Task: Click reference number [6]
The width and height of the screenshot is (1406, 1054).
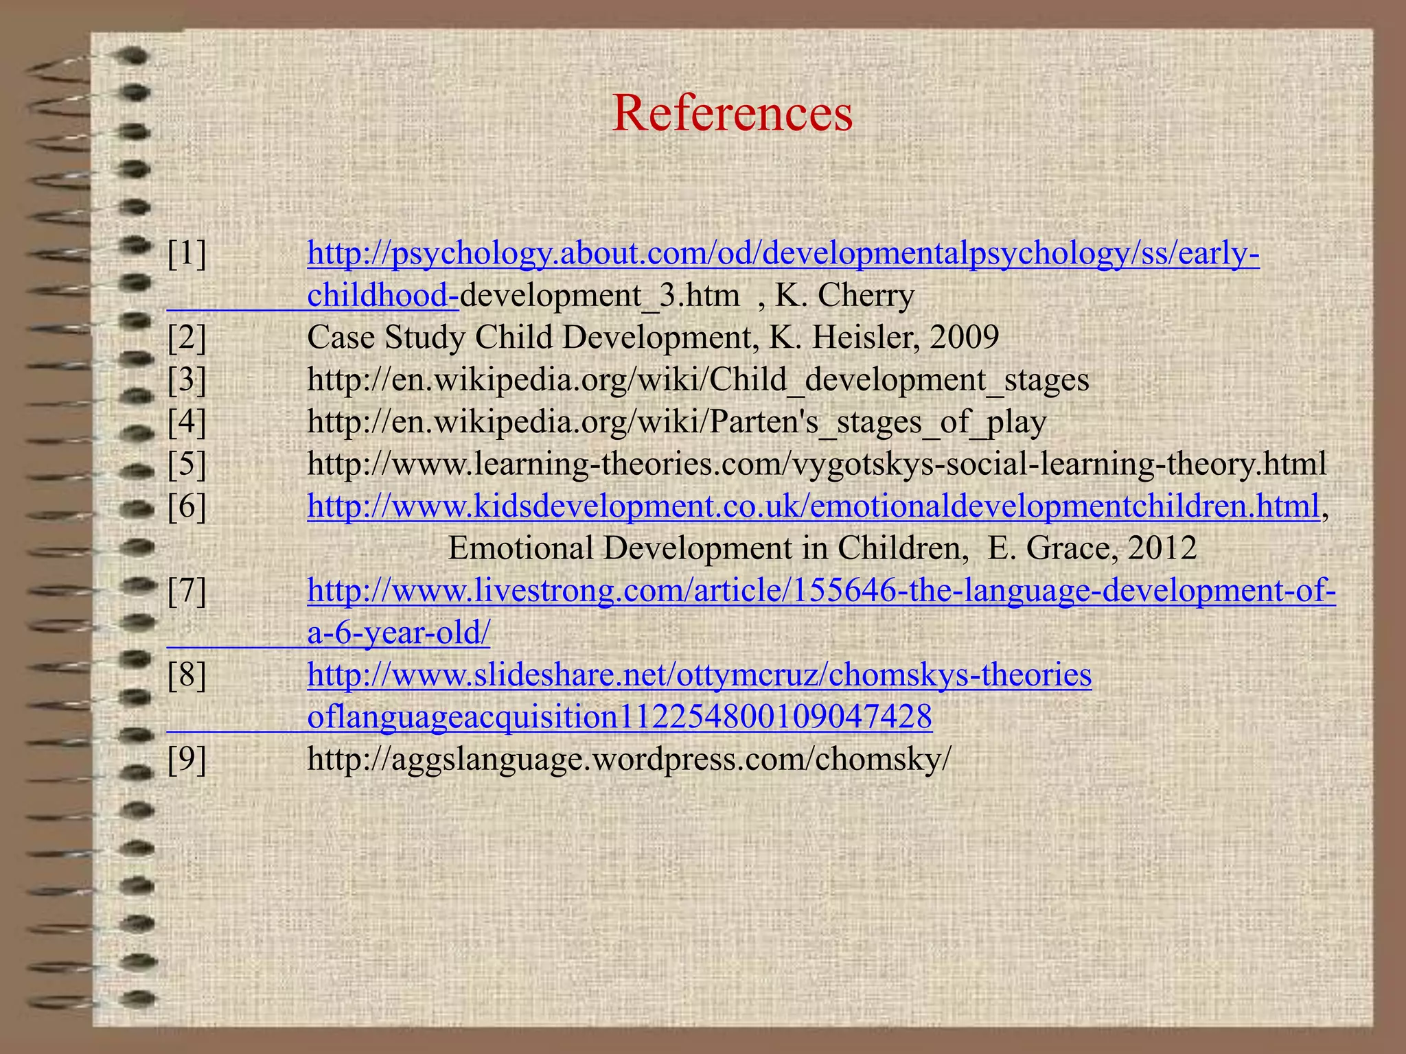Action: (187, 506)
